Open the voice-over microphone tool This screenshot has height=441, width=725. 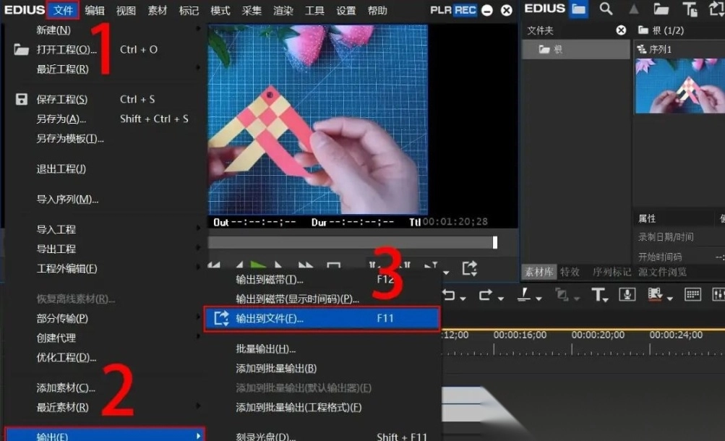coord(627,294)
